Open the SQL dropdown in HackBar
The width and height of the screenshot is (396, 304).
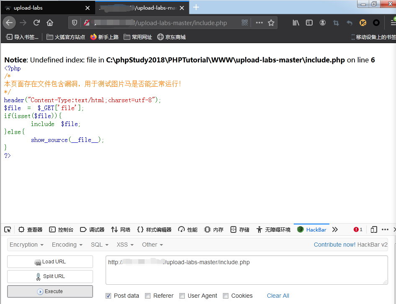[99, 245]
